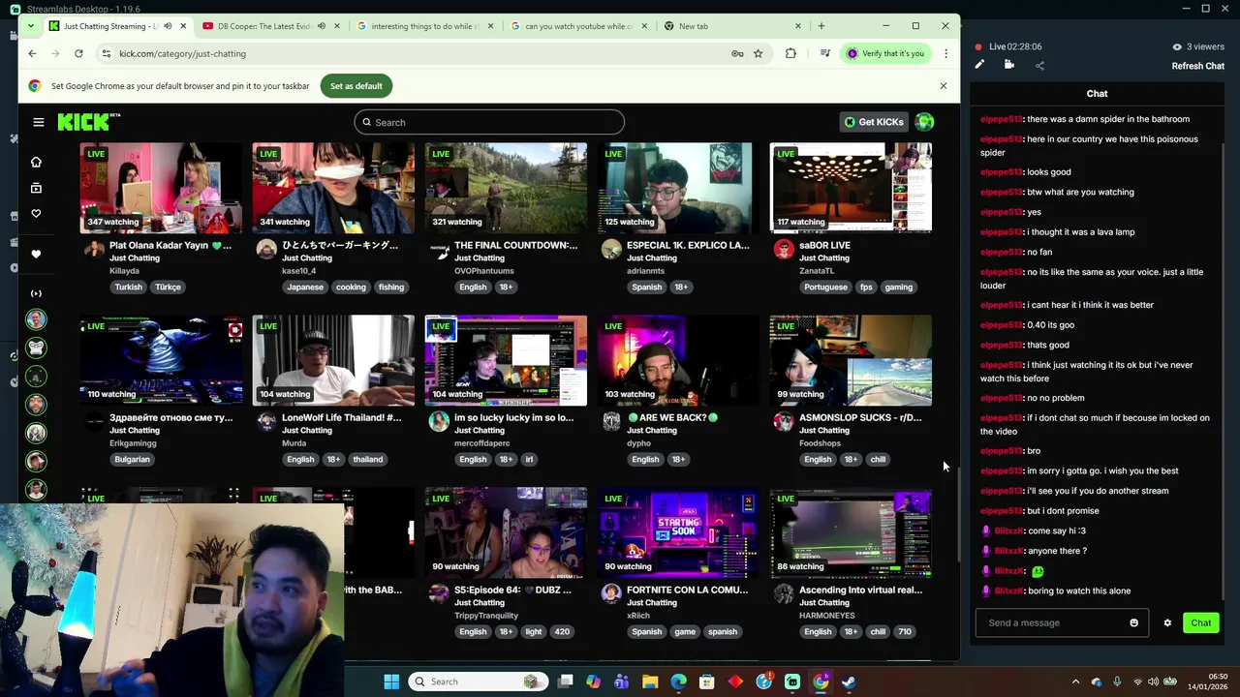Open the Plat Olana Kadar Yayın stream thumbnail
The image size is (1240, 697).
161,188
